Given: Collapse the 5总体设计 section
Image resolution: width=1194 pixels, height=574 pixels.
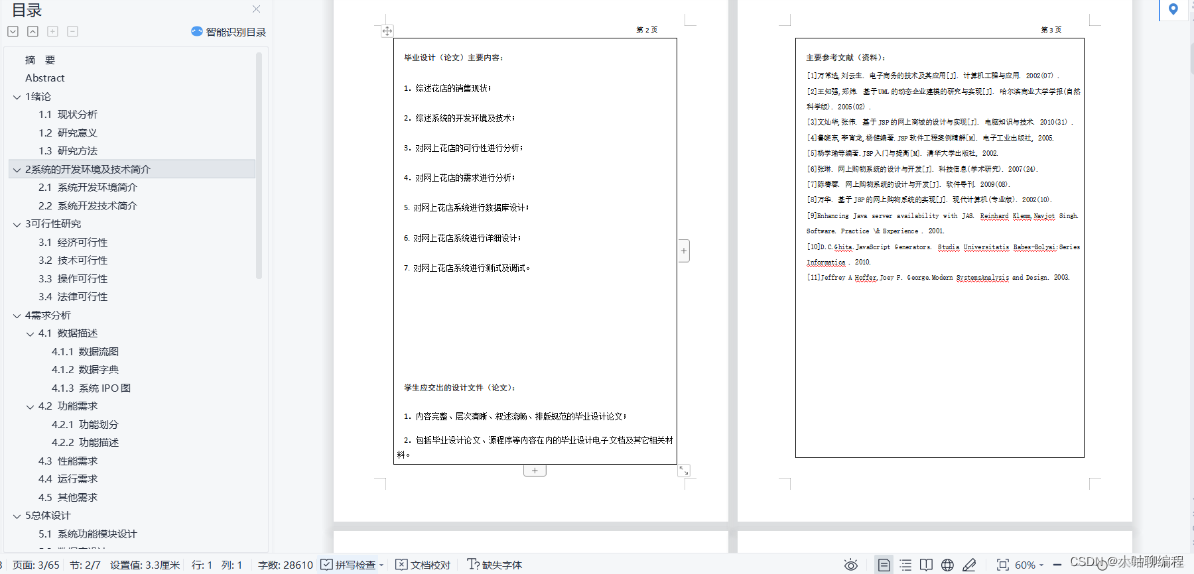Looking at the screenshot, I should coord(17,516).
